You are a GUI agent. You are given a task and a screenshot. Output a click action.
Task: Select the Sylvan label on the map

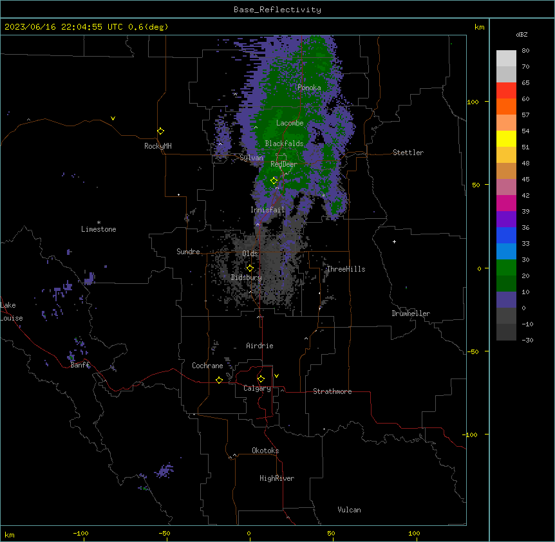point(251,158)
